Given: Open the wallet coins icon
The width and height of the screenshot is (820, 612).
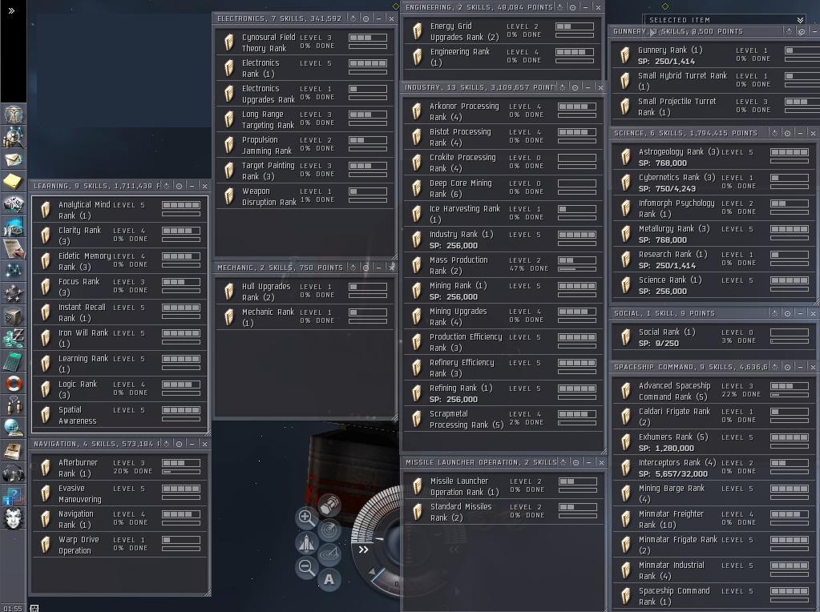Looking at the screenshot, I should pyautogui.click(x=13, y=338).
